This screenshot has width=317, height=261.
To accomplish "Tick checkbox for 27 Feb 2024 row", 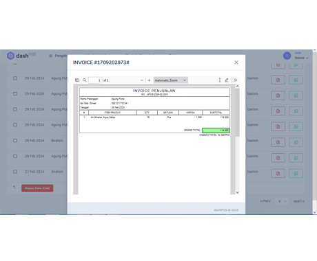I will [x=15, y=172].
